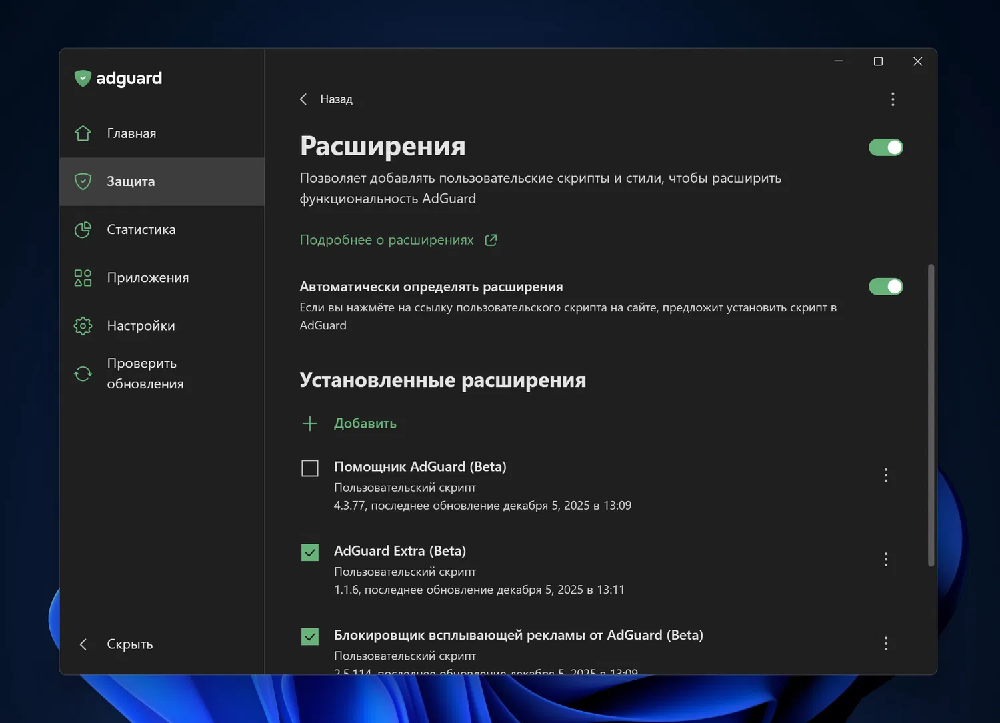
Task: Click the Помощник AdGuard (Beta) title
Action: point(420,467)
